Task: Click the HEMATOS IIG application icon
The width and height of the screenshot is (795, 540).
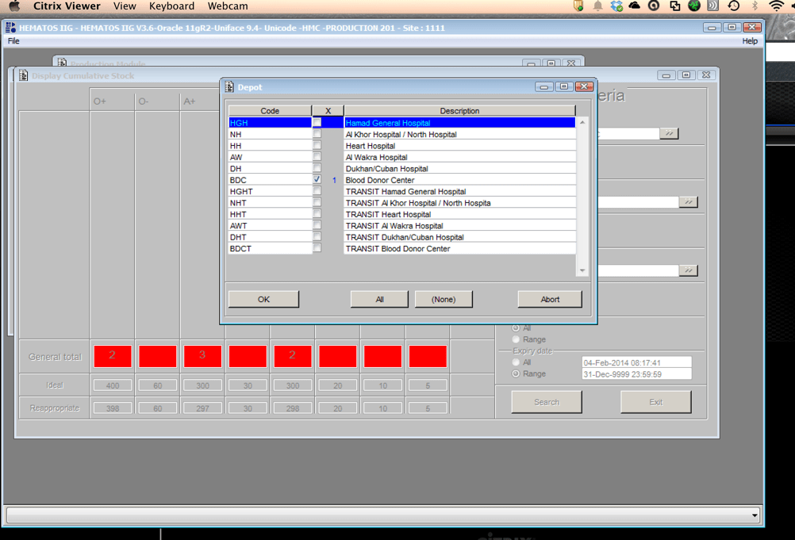Action: 10,28
